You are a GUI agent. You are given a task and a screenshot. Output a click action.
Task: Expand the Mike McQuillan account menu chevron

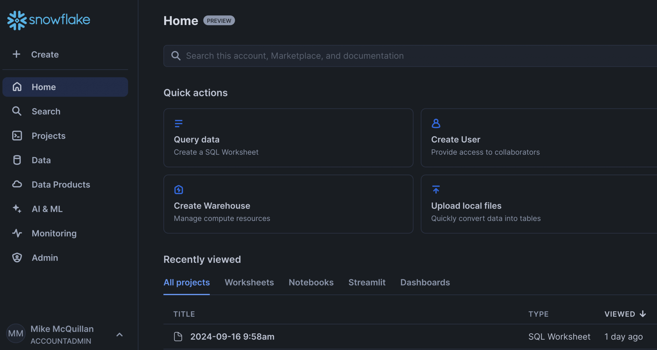tap(119, 335)
